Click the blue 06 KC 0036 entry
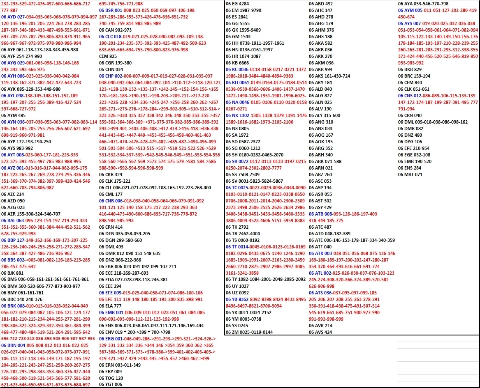The height and width of the screenshot is (388, 480). pyautogui.click(x=237, y=69)
